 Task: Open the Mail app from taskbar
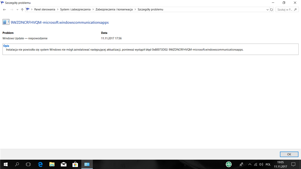pyautogui.click(x=63, y=164)
